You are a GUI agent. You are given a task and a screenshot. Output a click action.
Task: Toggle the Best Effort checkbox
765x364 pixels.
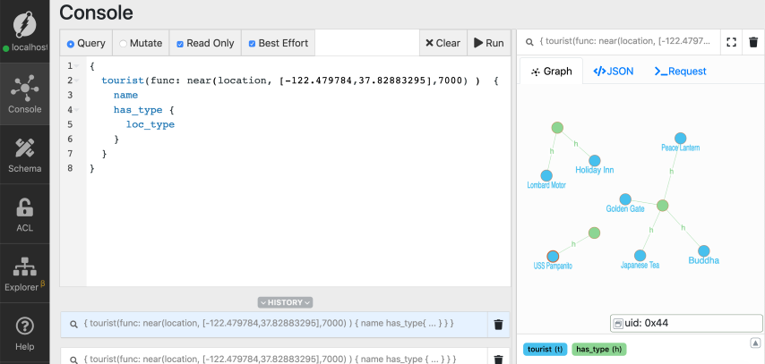coord(253,43)
